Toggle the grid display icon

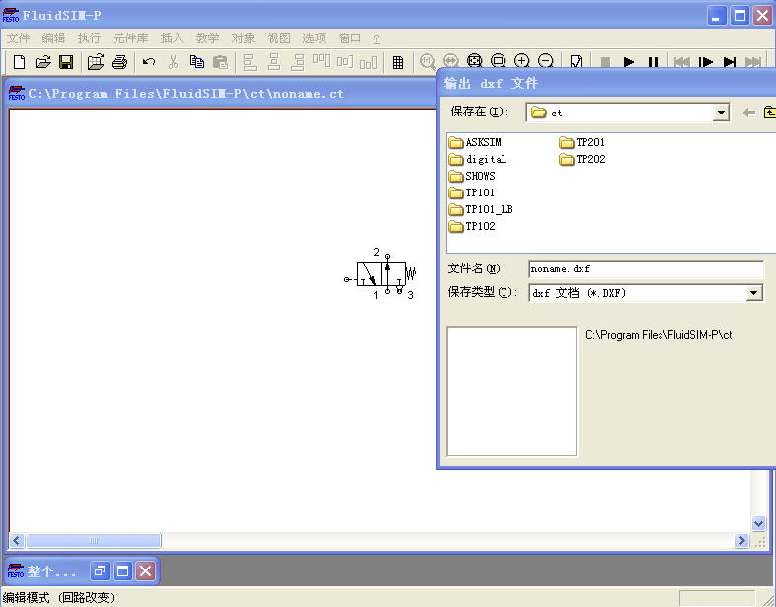click(398, 62)
